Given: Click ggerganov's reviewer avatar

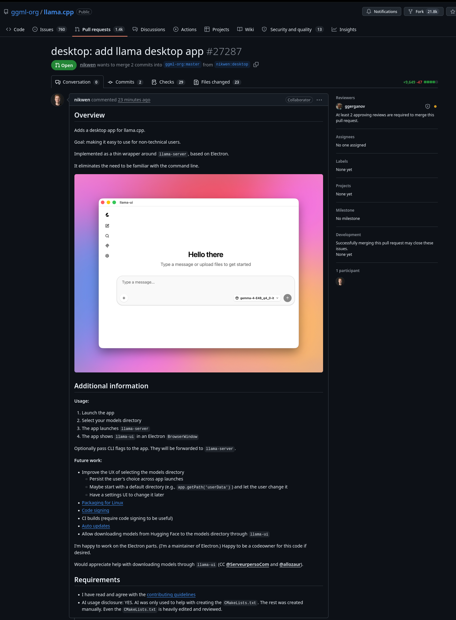Looking at the screenshot, I should [339, 106].
